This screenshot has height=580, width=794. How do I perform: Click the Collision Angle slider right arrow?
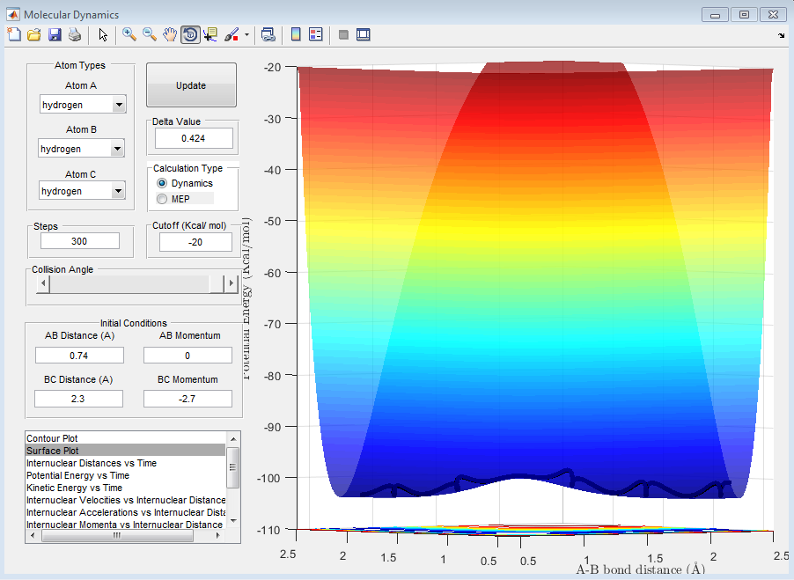[232, 283]
